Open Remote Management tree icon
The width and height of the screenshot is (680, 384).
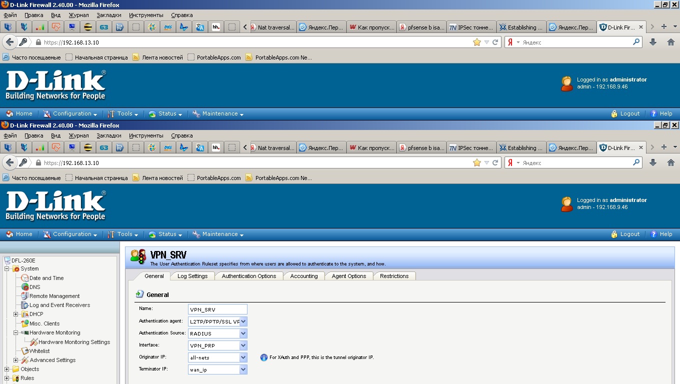[25, 296]
